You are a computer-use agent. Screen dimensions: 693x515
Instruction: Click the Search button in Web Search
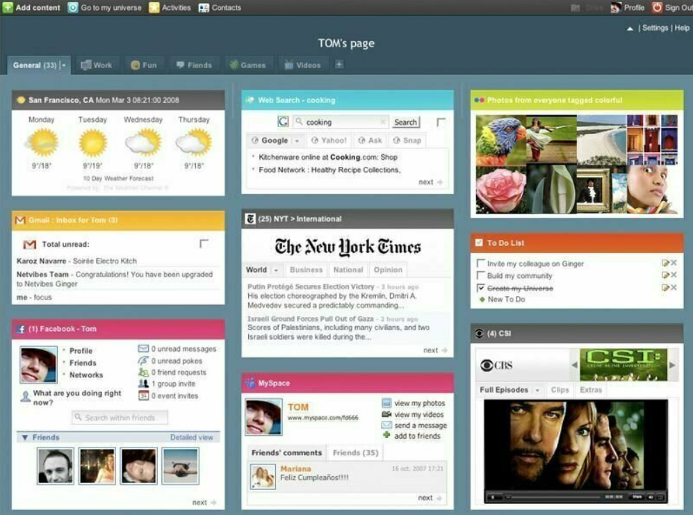406,122
